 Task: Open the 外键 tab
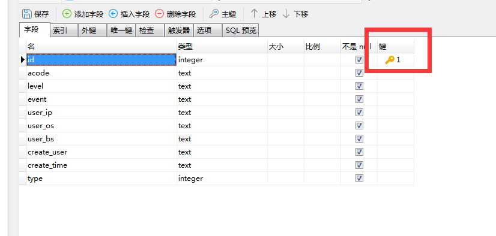point(92,31)
